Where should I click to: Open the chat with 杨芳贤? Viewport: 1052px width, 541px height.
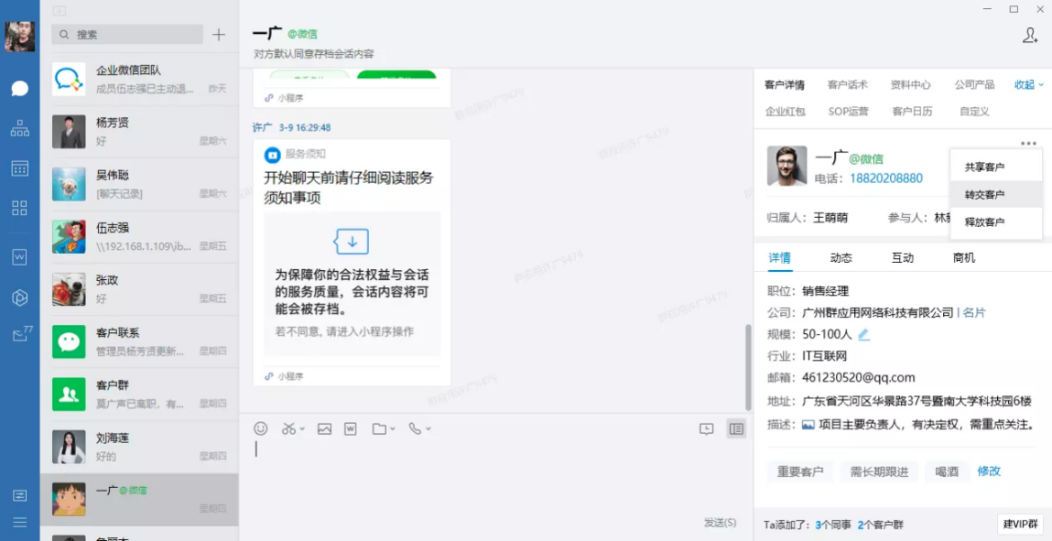point(139,132)
